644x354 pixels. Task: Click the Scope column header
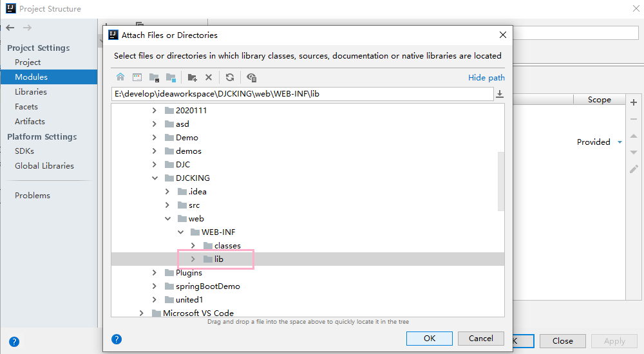[599, 99]
